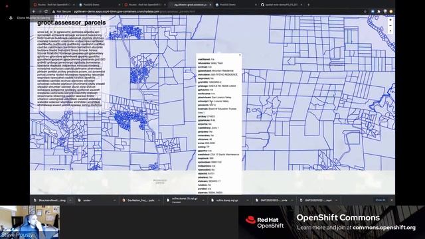Open ecfire.dump.sql.gz download

227,200
